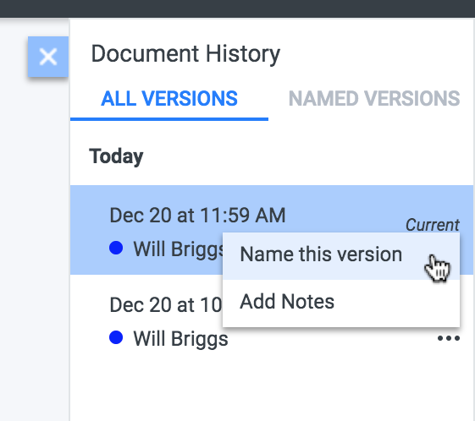Open the earlier Dec 20 at 10 version
The height and width of the screenshot is (421, 475).
(x=166, y=304)
